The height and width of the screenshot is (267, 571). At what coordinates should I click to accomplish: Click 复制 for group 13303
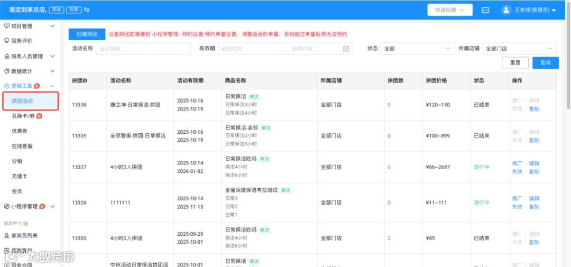coord(534,242)
